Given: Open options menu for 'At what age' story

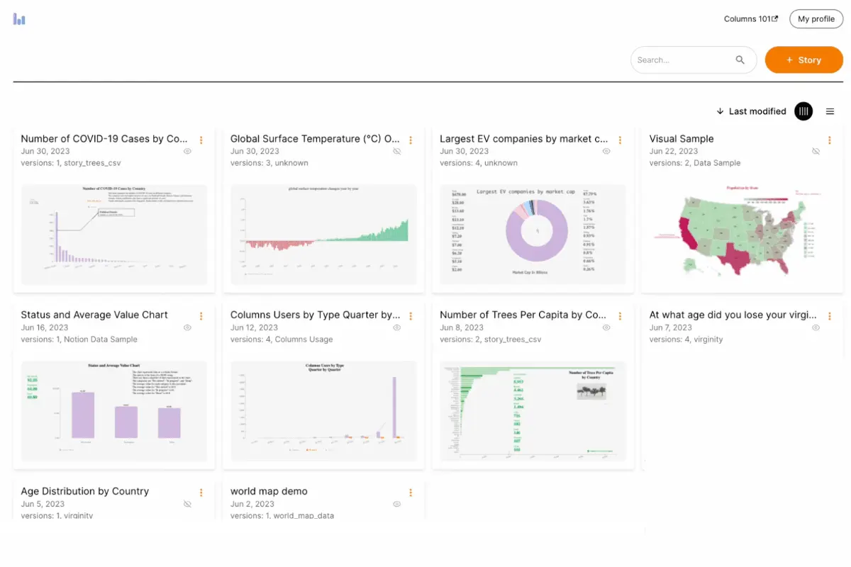Looking at the screenshot, I should click(x=830, y=316).
